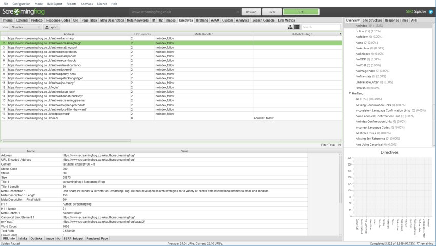Click the rel="next" value in details

click(x=103, y=222)
